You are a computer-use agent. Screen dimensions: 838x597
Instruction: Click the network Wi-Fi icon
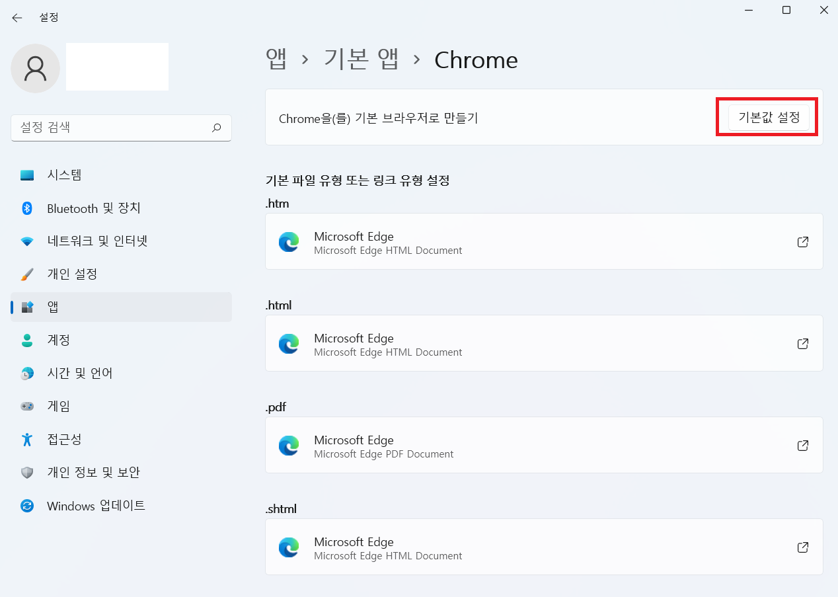(27, 241)
